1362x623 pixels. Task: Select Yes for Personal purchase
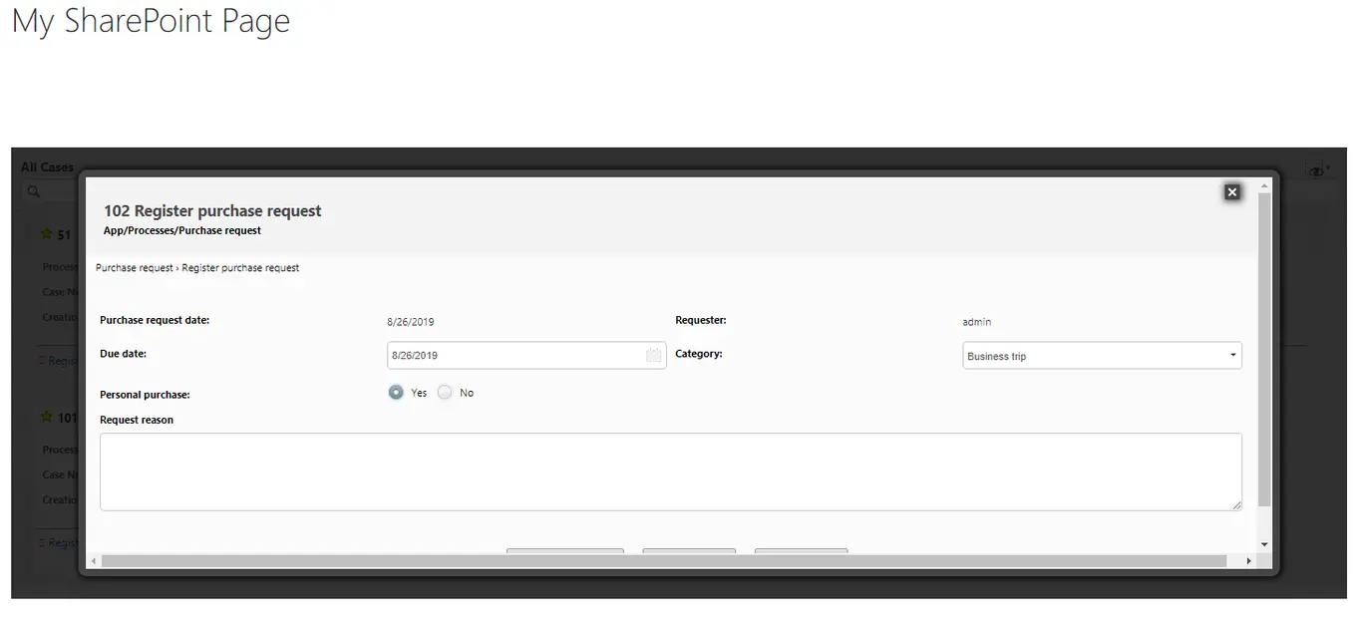[396, 393]
